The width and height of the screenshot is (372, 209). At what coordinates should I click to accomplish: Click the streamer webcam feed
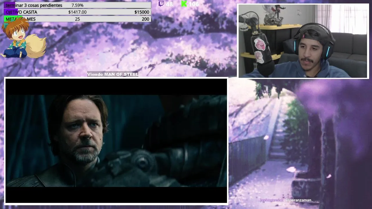click(303, 41)
